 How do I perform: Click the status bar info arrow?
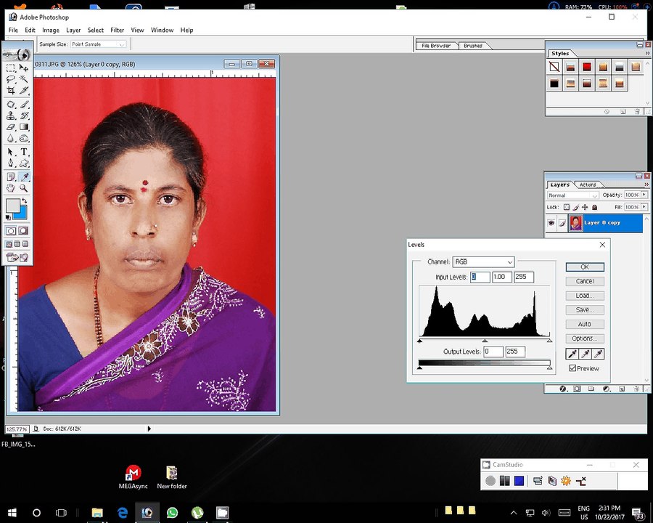pyautogui.click(x=149, y=429)
